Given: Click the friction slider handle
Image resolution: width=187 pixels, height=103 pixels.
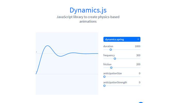Looking at the screenshot, I should point(111,67).
